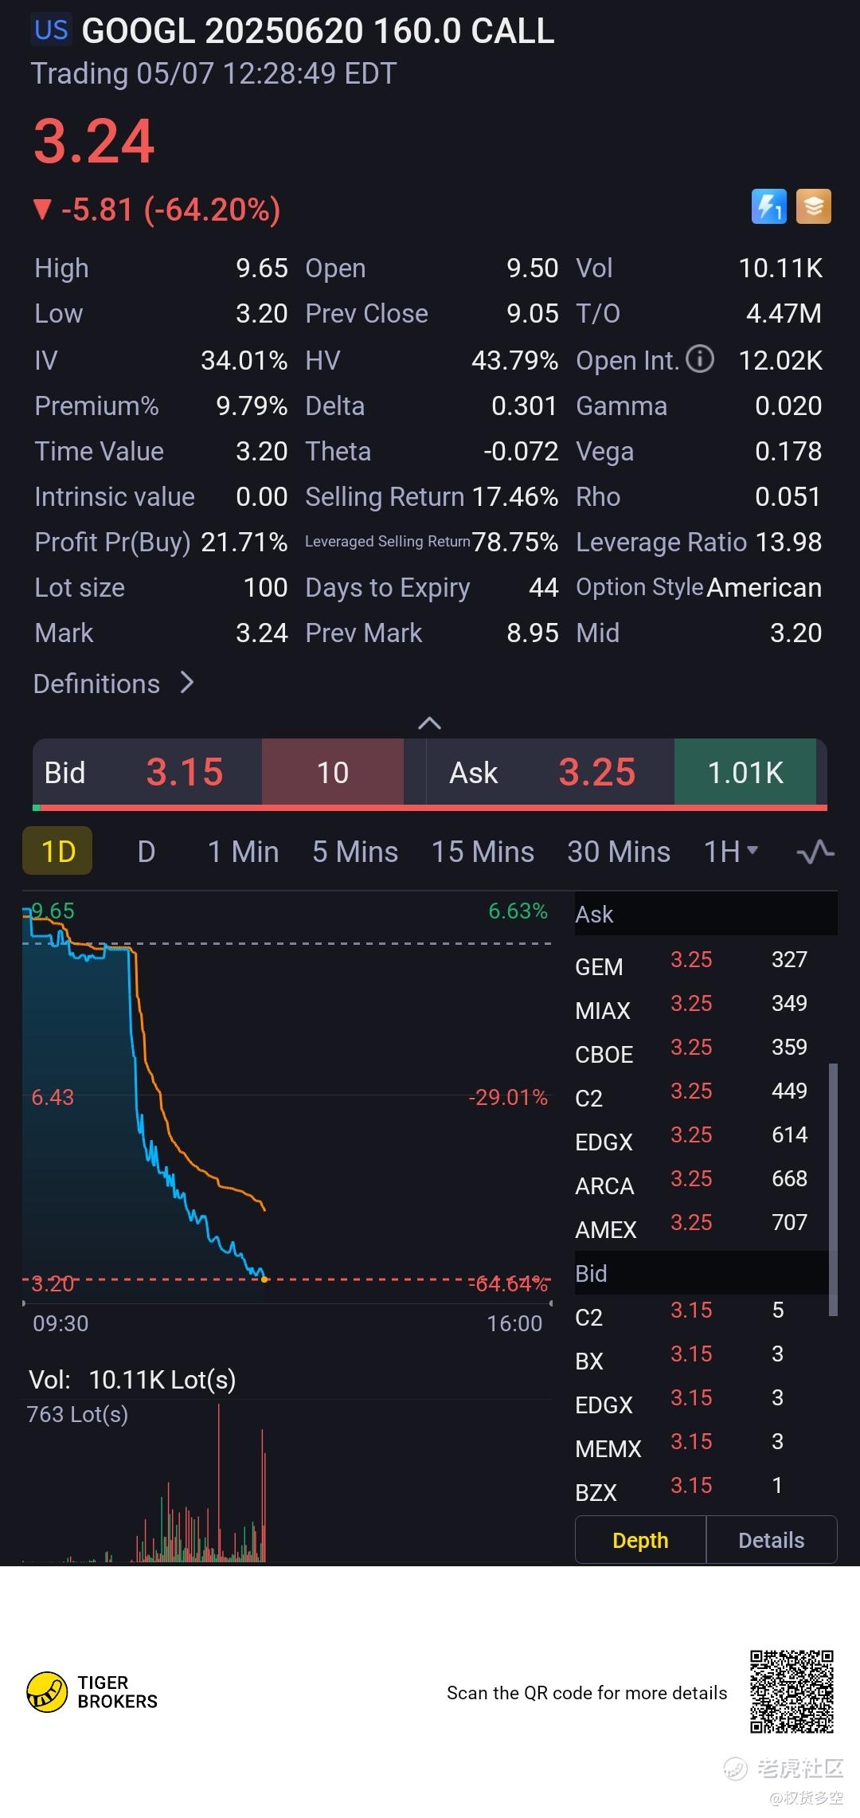The image size is (860, 1818).
Task: Click the red bid/ask ratio bar
Action: (430, 808)
